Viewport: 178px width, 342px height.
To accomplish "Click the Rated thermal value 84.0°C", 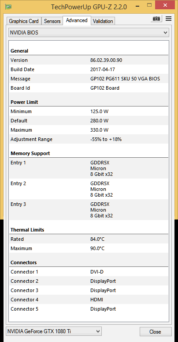I will coord(97,239).
